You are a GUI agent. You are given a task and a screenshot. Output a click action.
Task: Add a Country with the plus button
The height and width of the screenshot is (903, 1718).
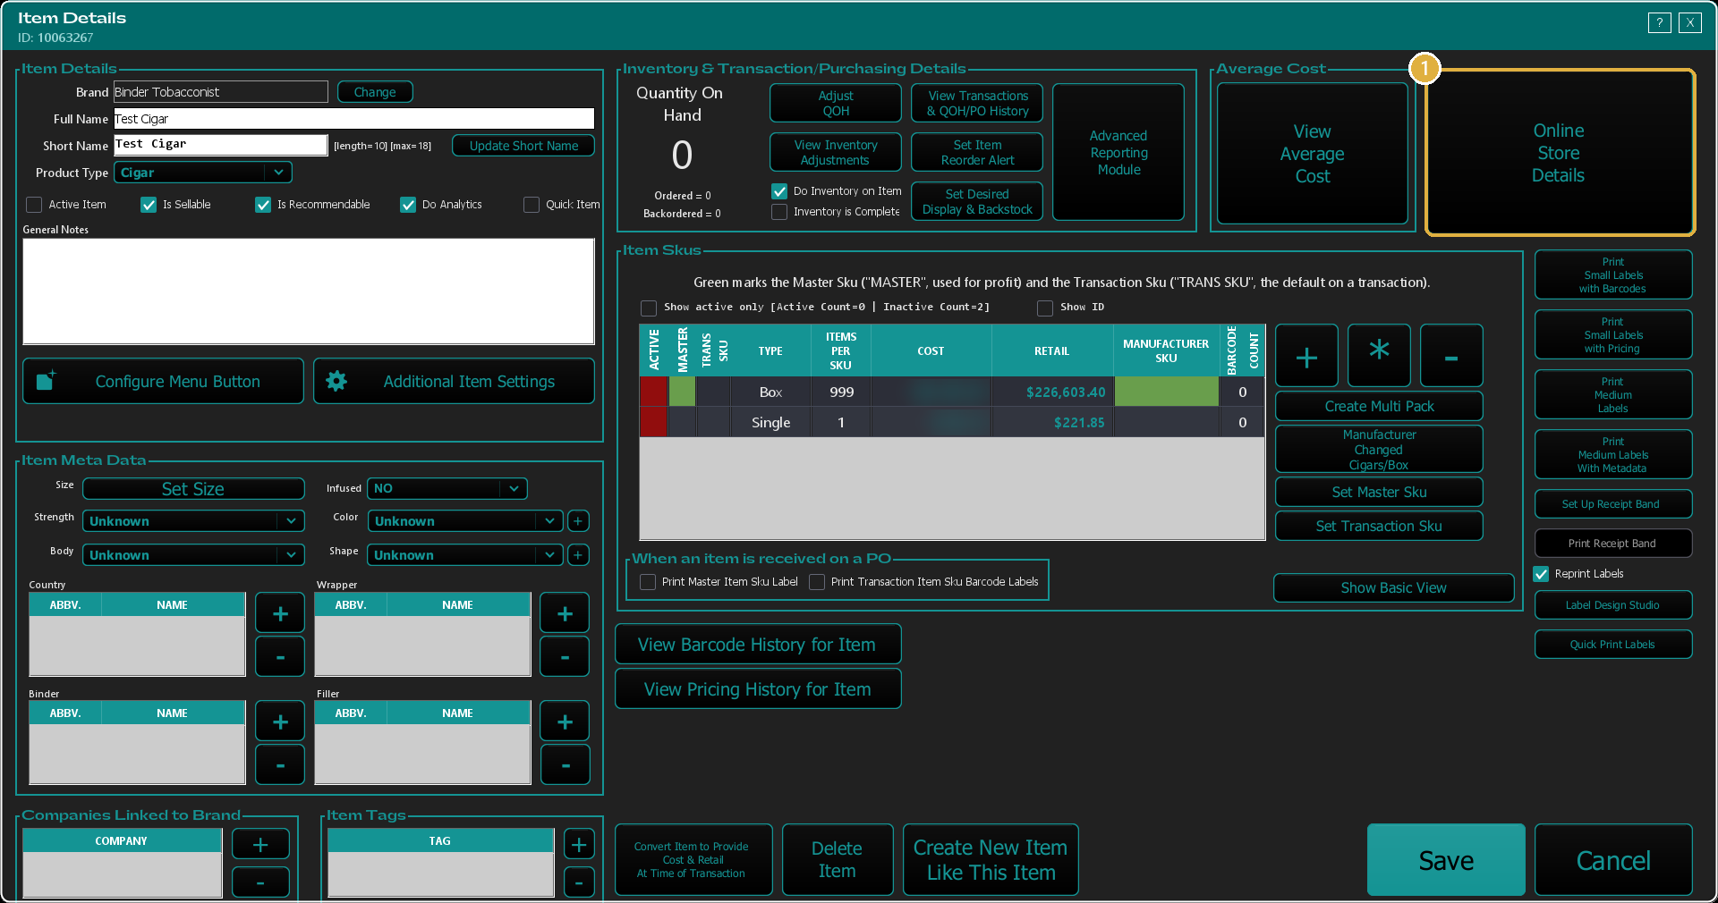tap(280, 613)
